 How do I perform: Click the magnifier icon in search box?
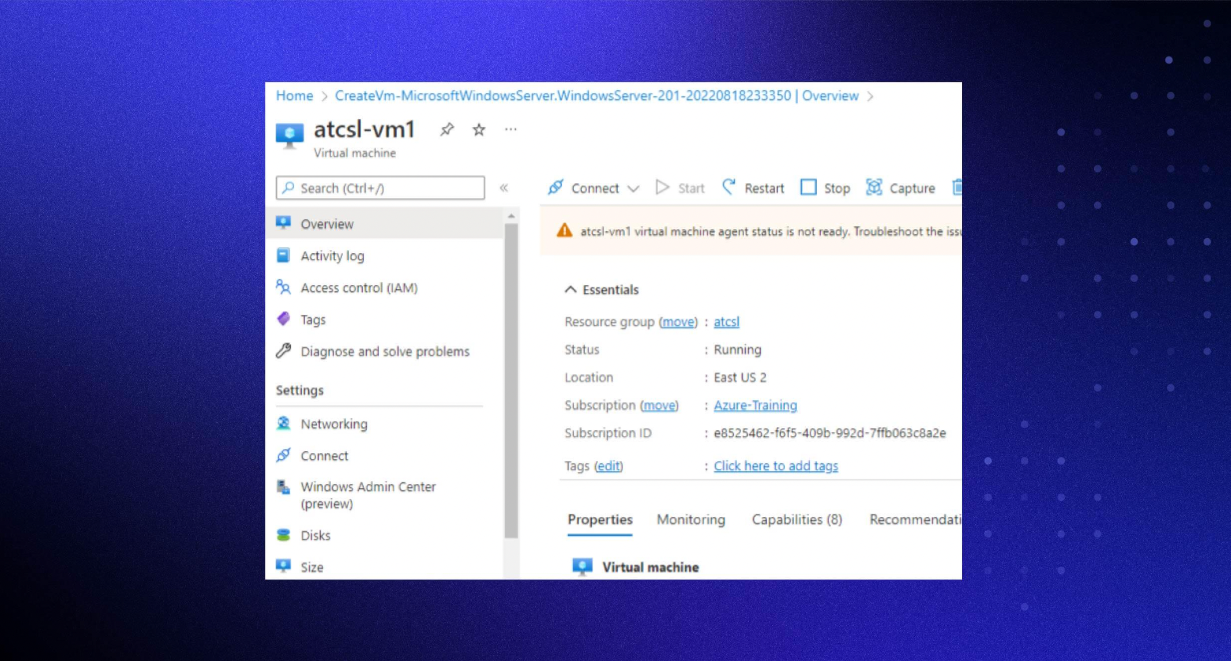[x=289, y=187]
